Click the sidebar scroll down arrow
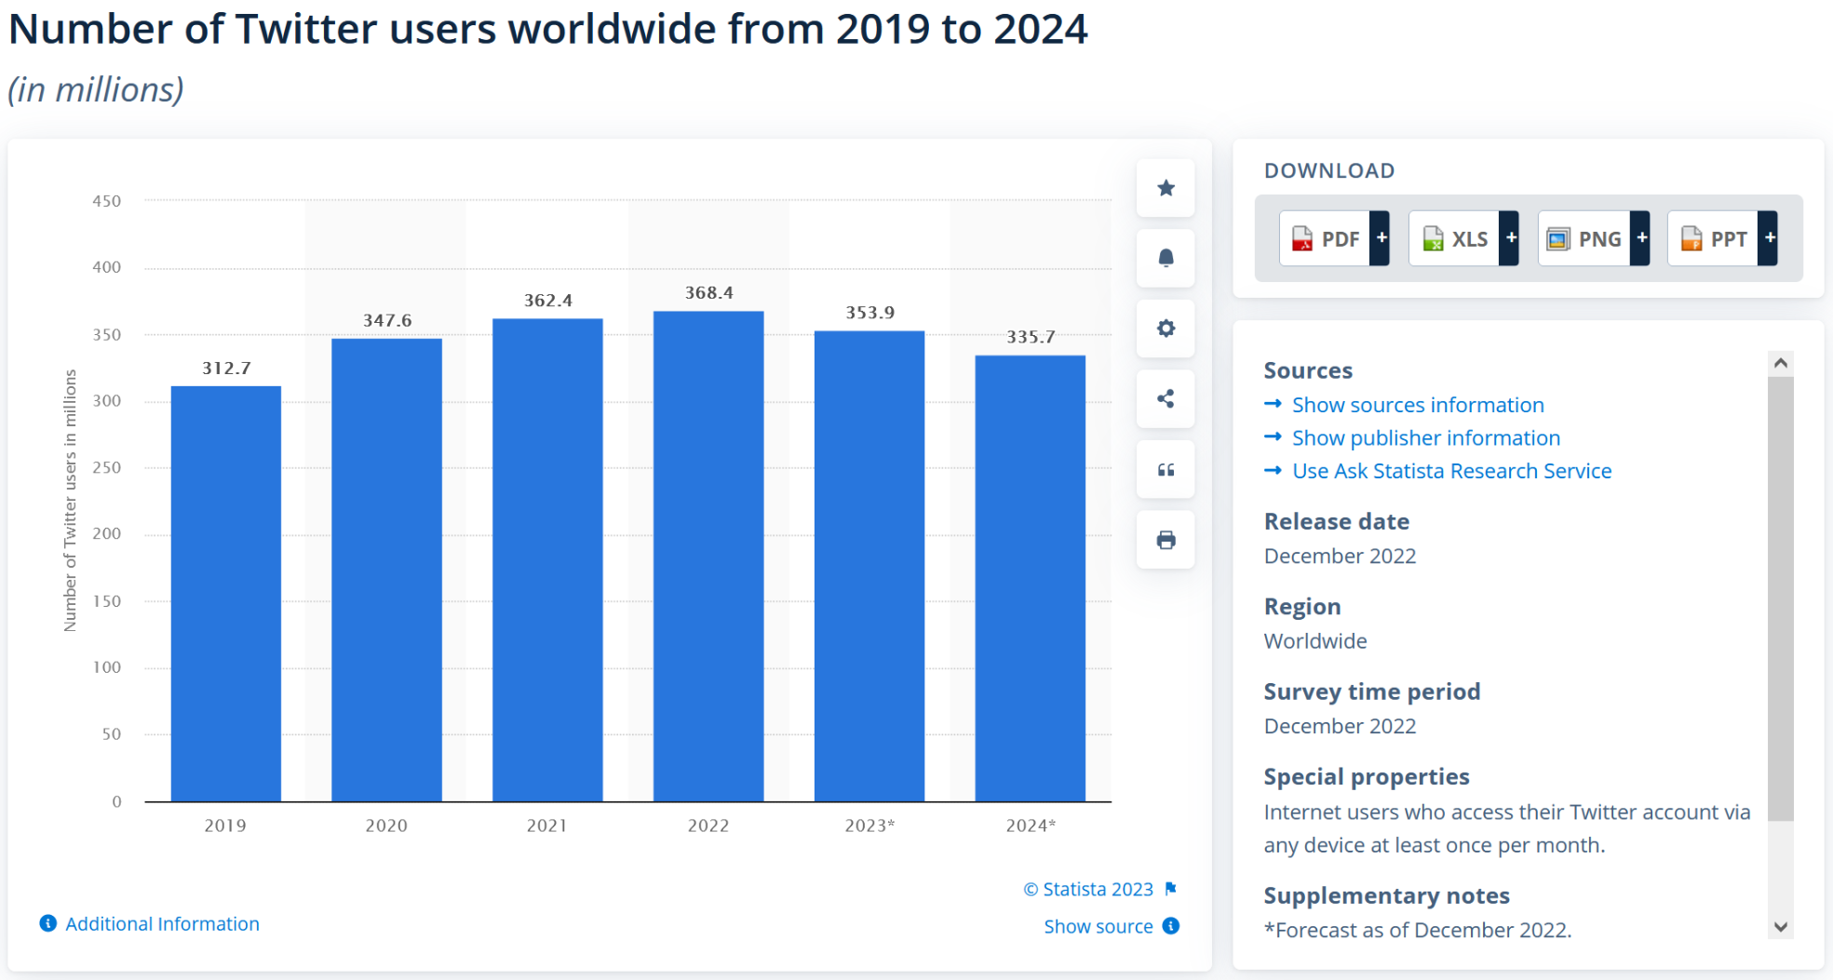 pos(1781,927)
